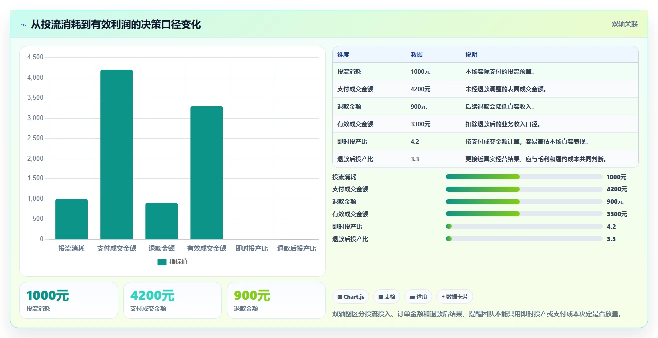Click the 有效成交金额 bar in the chart
The width and height of the screenshot is (658, 338).
(206, 173)
